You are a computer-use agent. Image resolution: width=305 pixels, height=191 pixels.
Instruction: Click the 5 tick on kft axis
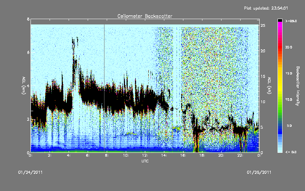(262, 127)
